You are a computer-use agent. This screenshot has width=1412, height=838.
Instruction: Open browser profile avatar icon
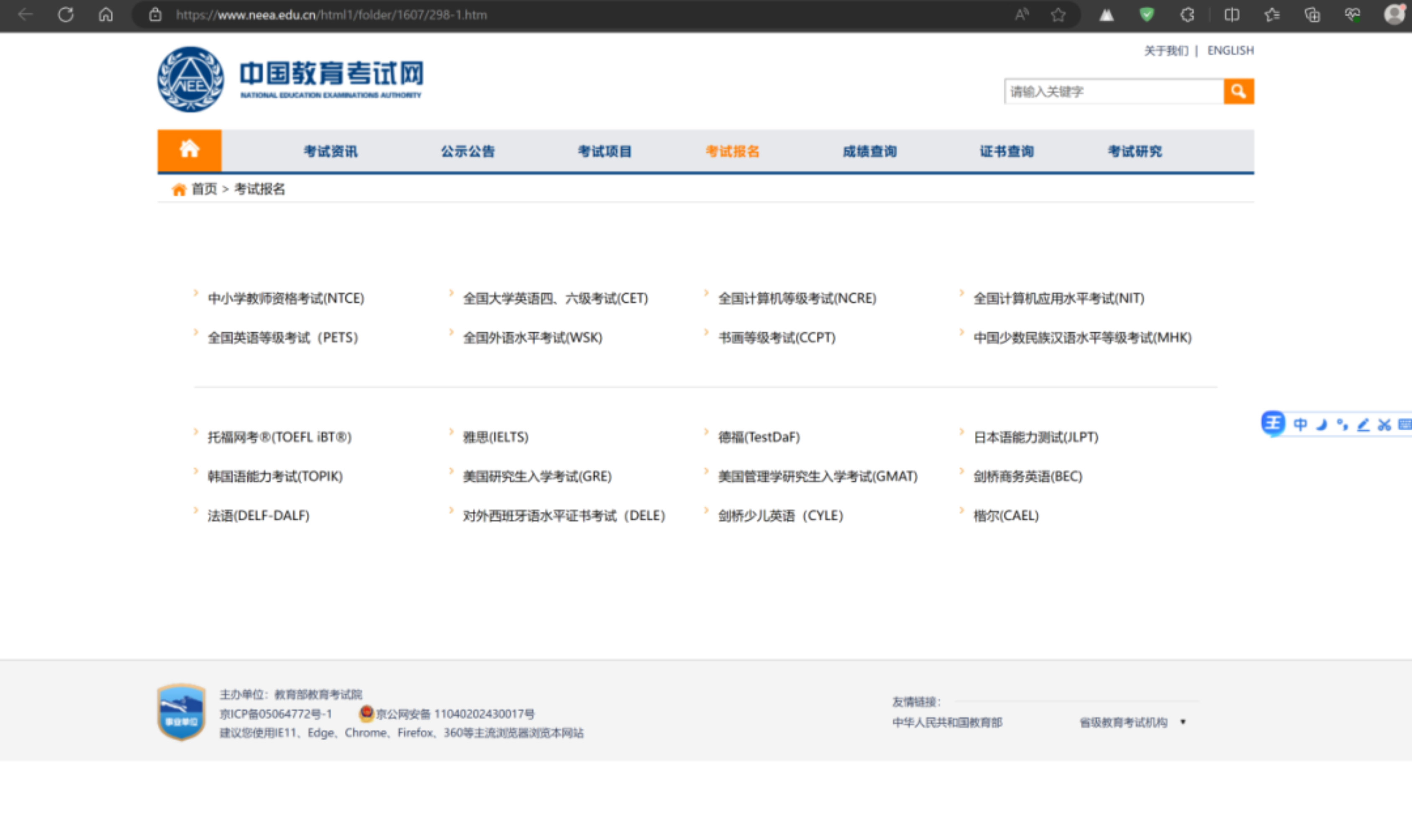coord(1393,15)
